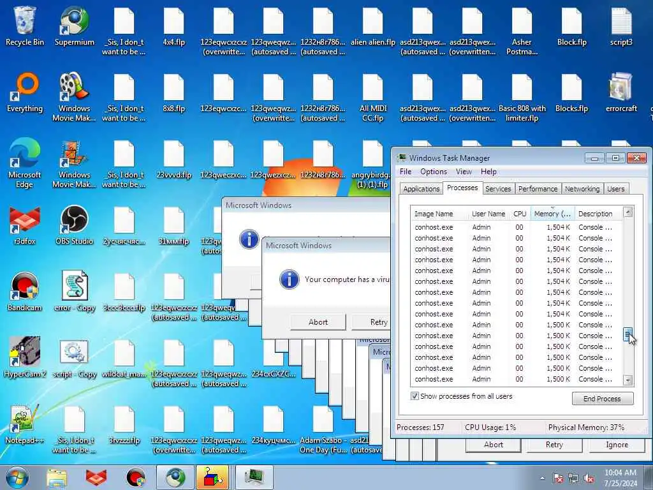Sort processes by Image Name column
The width and height of the screenshot is (653, 490).
coord(439,214)
